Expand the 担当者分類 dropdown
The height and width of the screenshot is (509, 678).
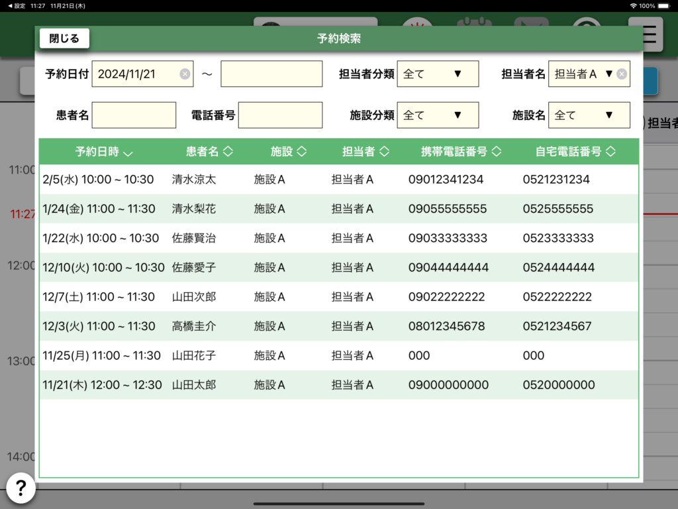pos(437,74)
